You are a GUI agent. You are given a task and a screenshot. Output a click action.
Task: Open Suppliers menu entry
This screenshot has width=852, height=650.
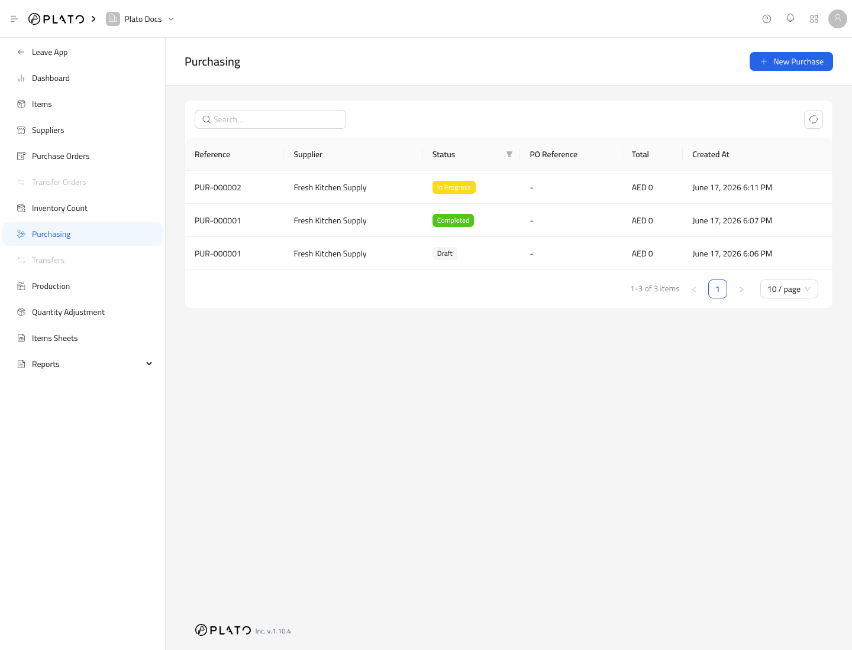83,130
